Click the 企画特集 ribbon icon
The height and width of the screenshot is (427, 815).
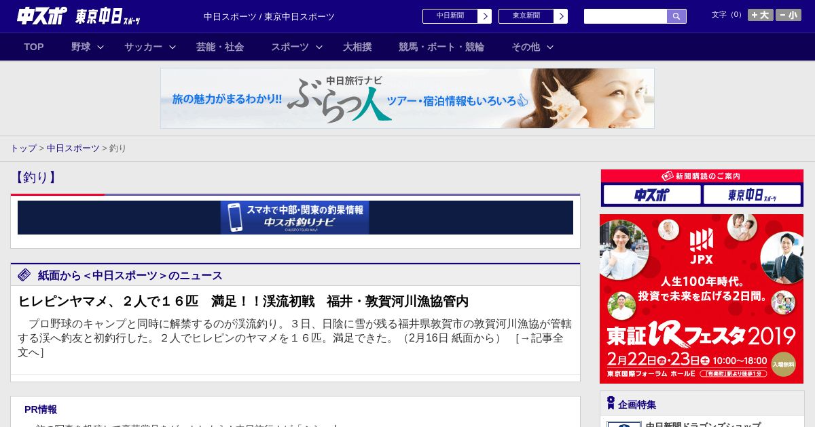611,403
